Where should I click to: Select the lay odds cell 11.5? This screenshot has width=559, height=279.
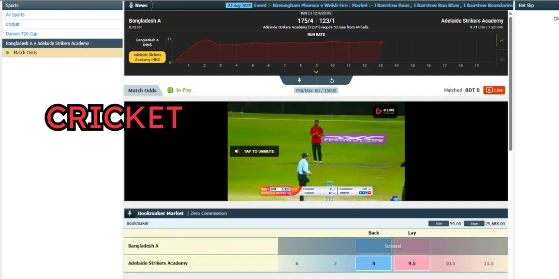click(x=489, y=263)
